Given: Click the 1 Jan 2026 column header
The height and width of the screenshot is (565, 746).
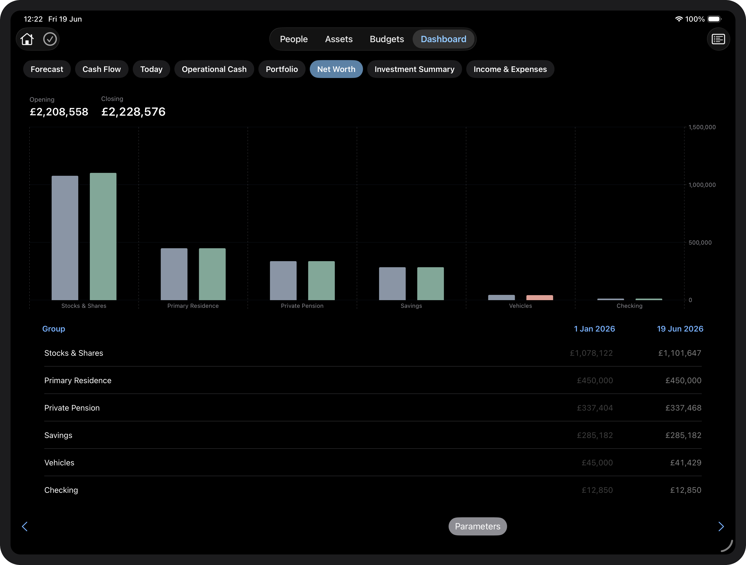Looking at the screenshot, I should [594, 329].
